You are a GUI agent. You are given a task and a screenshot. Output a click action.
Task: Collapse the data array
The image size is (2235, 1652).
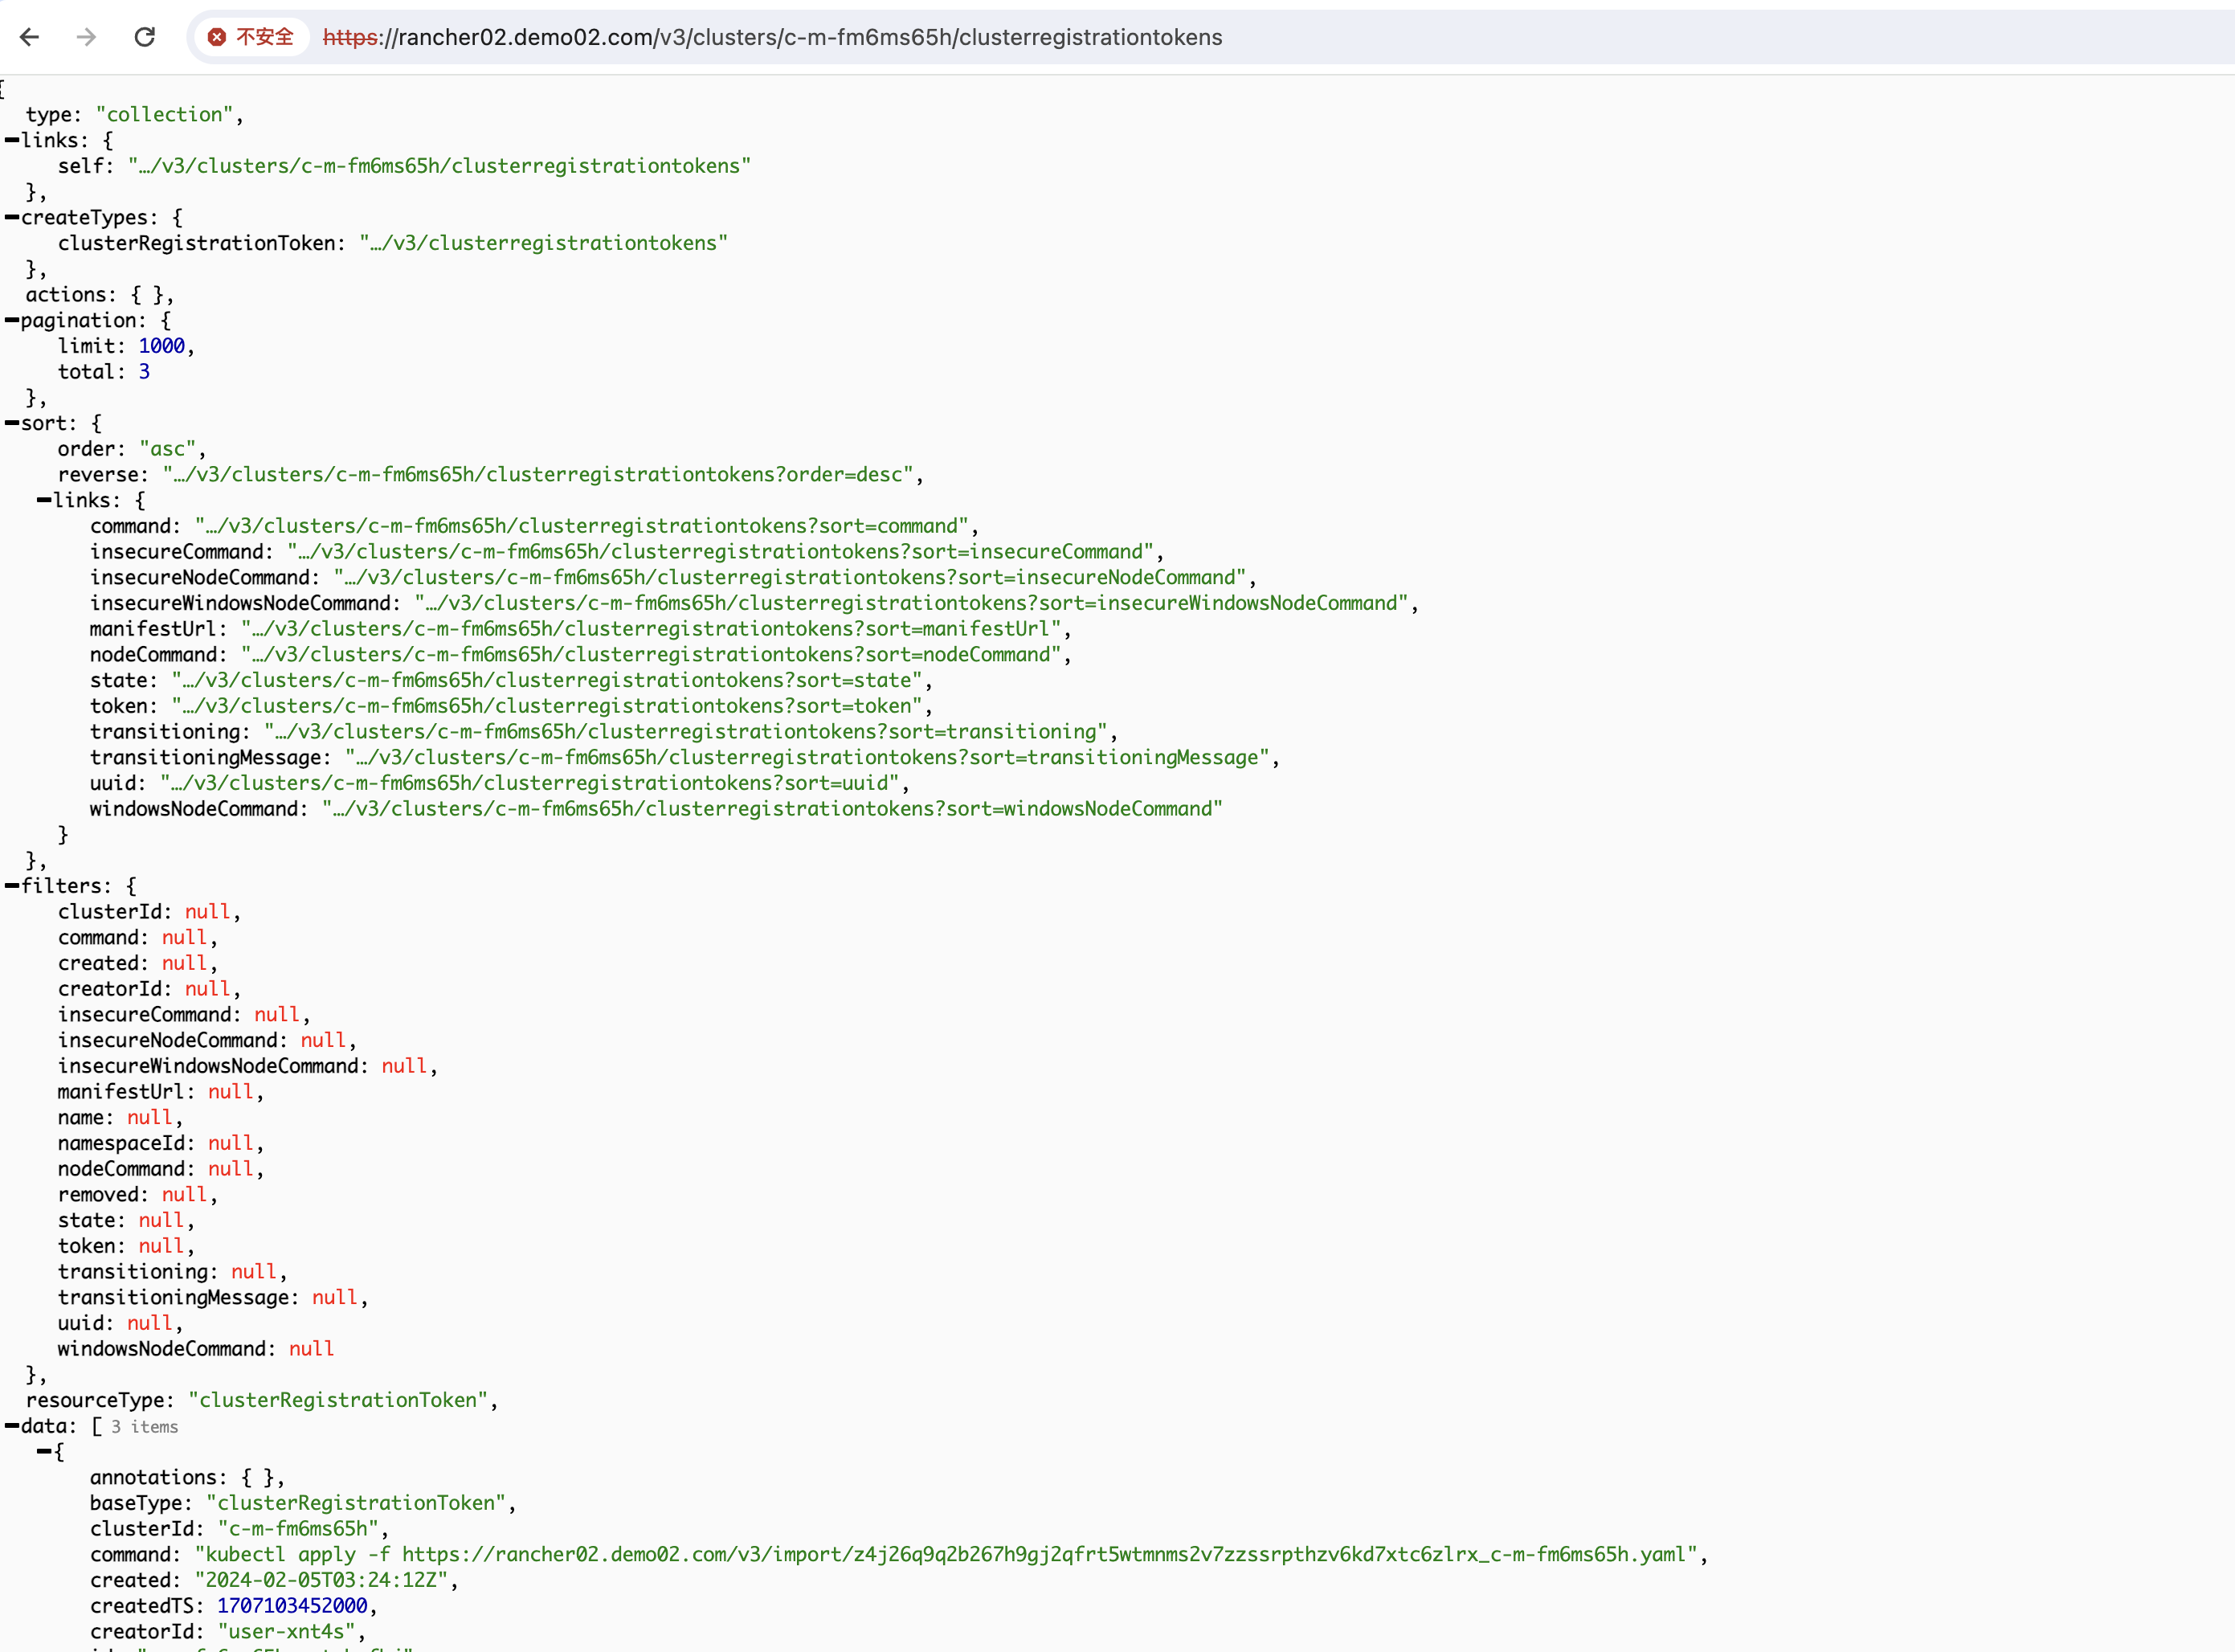pyautogui.click(x=12, y=1427)
